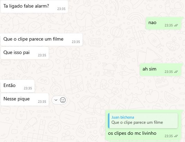Click the timestamp on 'Que isso pai'
The image size is (185, 142).
click(42, 55)
